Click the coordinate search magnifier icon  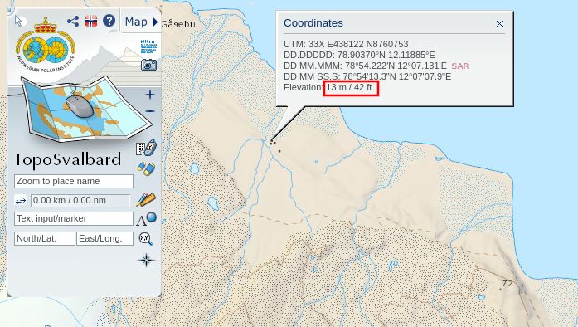(x=146, y=239)
